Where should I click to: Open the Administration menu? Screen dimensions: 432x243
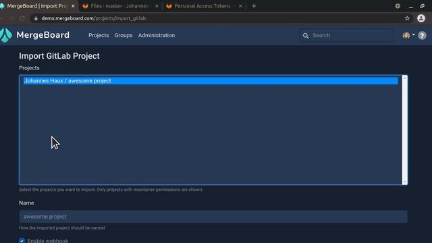pyautogui.click(x=157, y=35)
